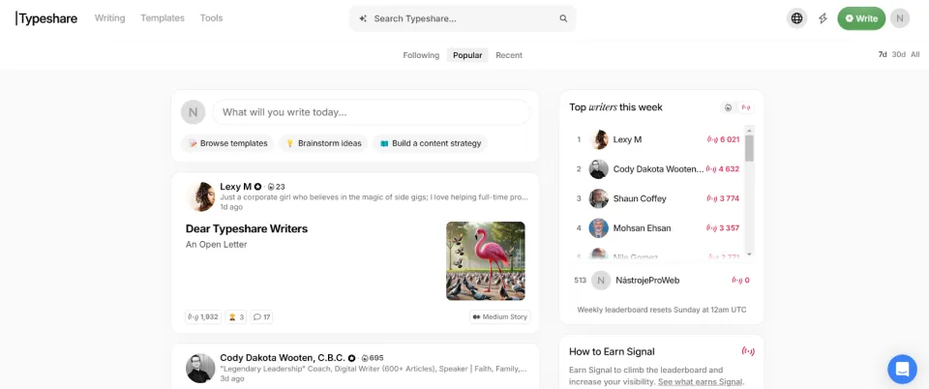The height and width of the screenshot is (389, 929).
Task: Click the trophy count 3 on Lexy's post
Action: (236, 316)
